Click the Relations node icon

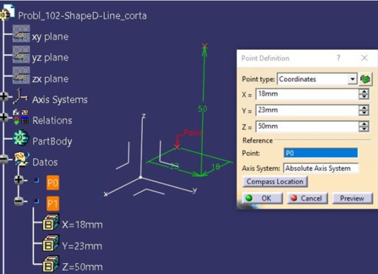pos(21,120)
